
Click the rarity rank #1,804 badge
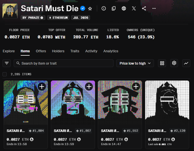pyautogui.click(x=37, y=131)
